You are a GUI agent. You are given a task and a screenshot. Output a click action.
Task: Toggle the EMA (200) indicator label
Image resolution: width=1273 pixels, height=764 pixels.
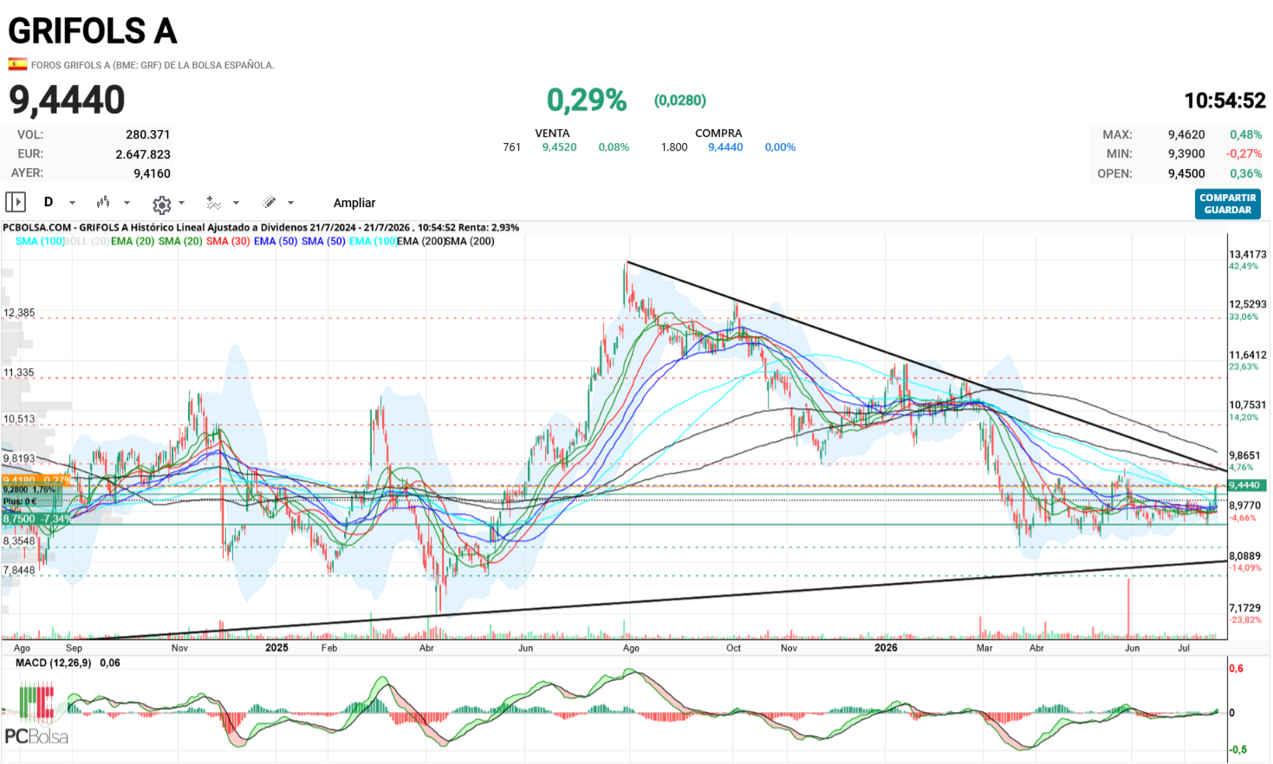click(421, 241)
